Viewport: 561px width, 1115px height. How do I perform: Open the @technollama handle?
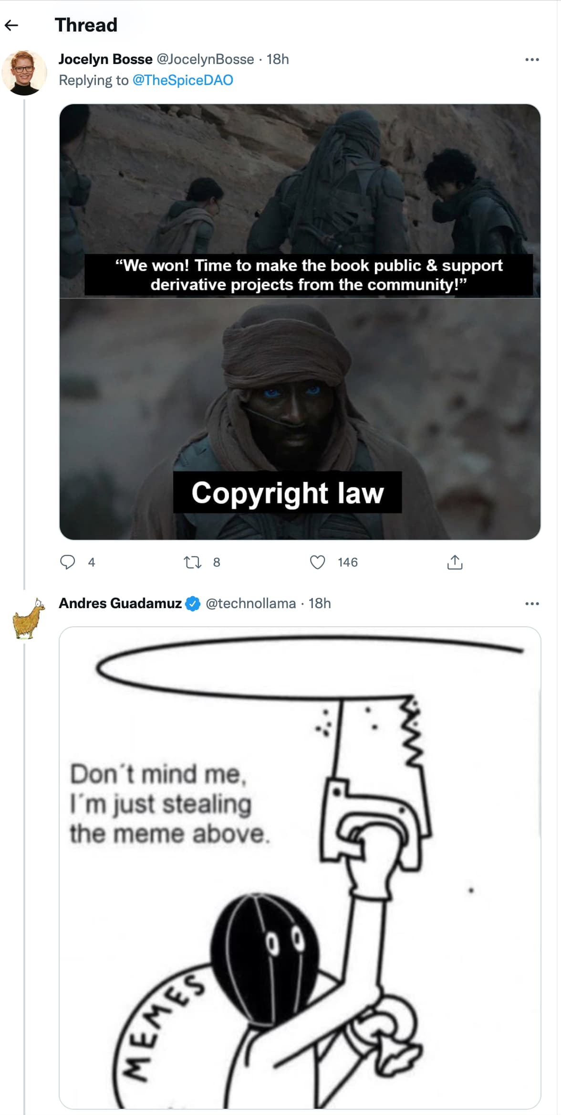click(x=250, y=603)
